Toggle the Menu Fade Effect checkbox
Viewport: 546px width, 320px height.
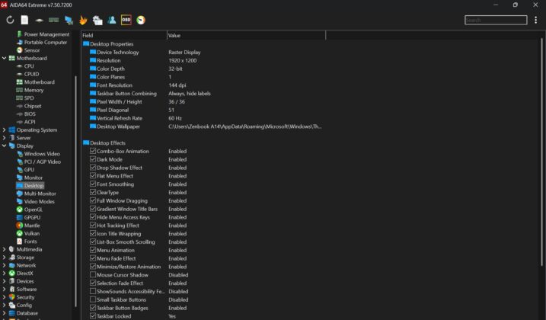click(x=93, y=258)
